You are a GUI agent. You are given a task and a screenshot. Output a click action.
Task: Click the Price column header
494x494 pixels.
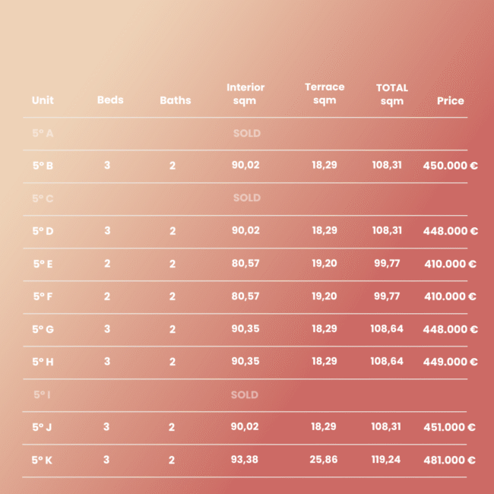(451, 101)
